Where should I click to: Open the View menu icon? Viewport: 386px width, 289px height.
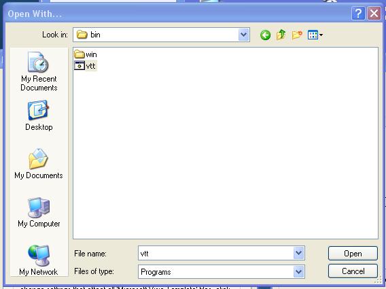pyautogui.click(x=313, y=35)
